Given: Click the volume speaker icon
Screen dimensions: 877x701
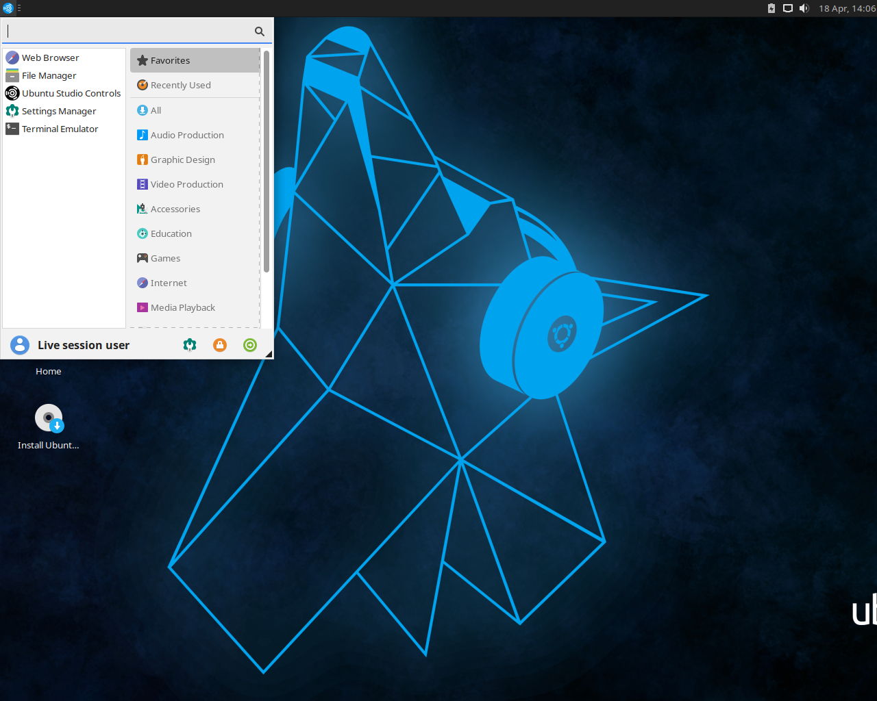Looking at the screenshot, I should pos(804,8).
